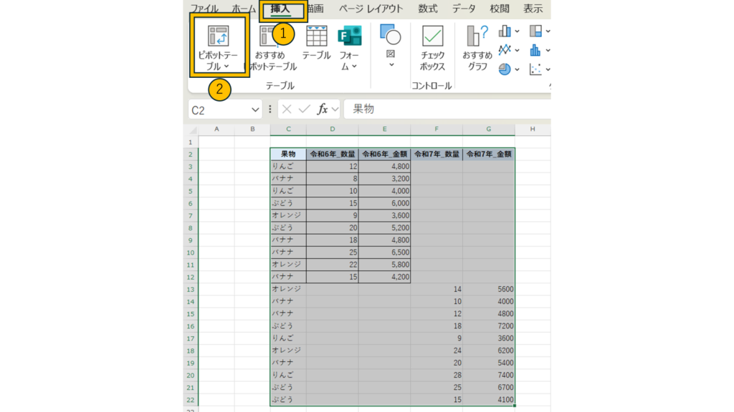Click the formula bar showing 果物
The image size is (734, 412).
(444, 109)
